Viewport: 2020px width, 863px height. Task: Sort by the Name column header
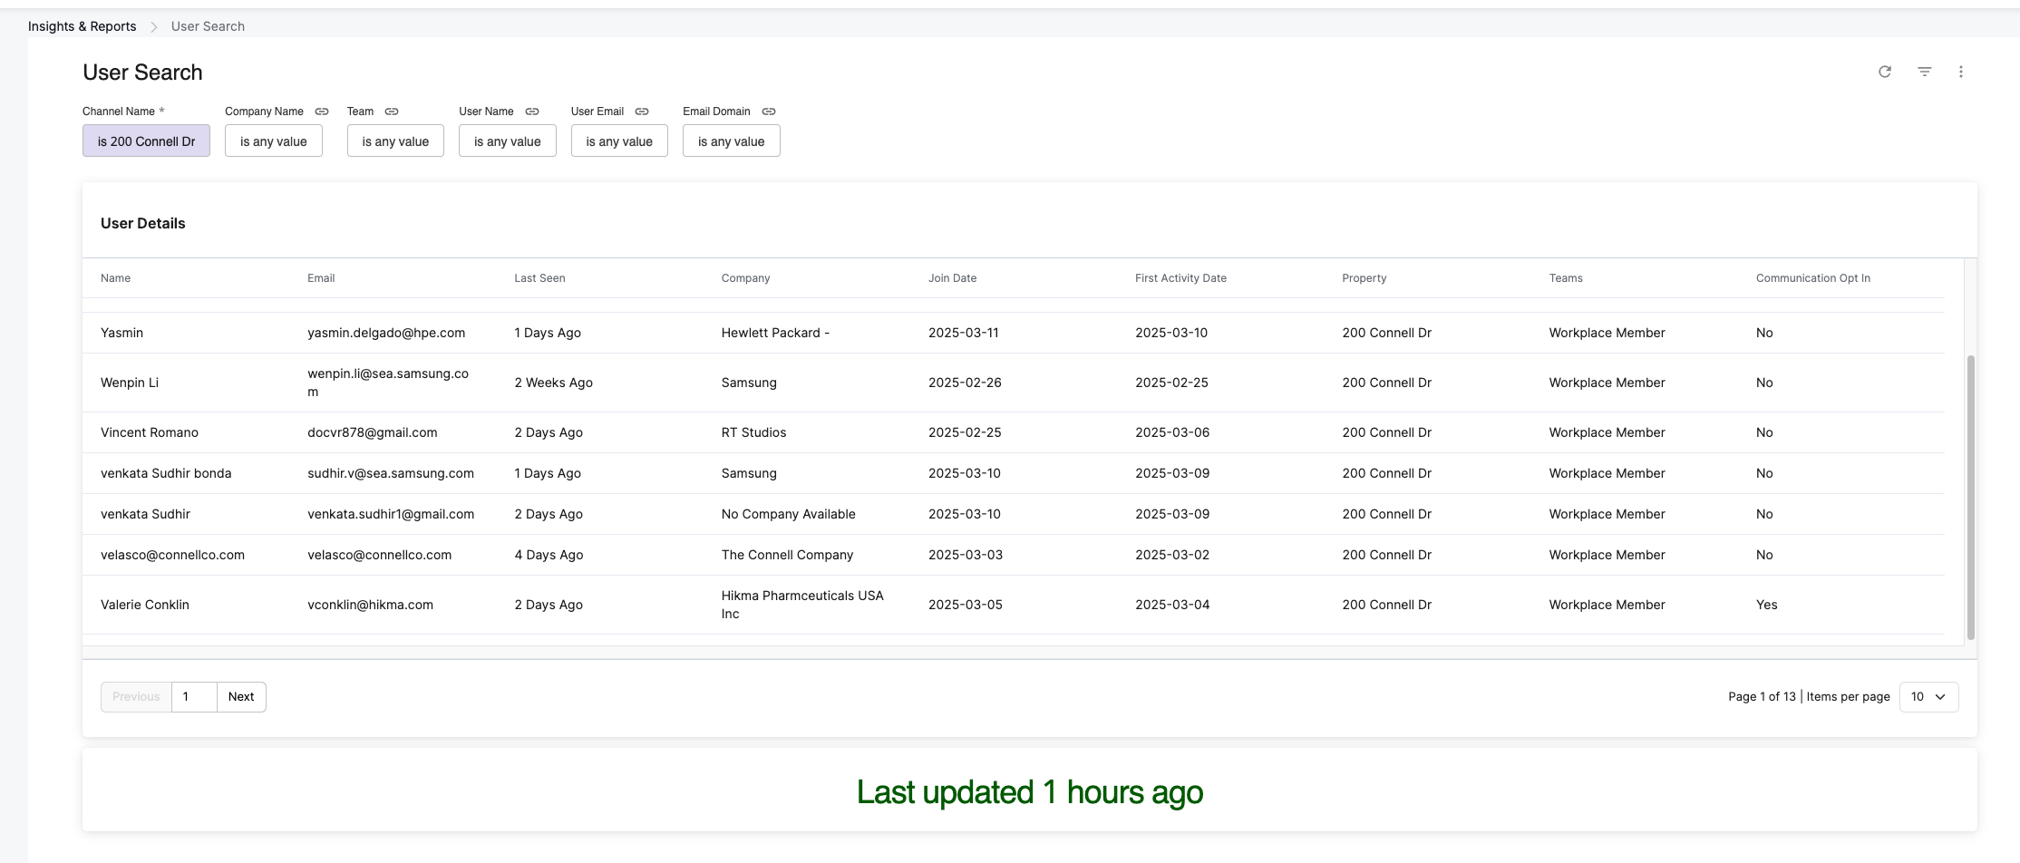[115, 278]
